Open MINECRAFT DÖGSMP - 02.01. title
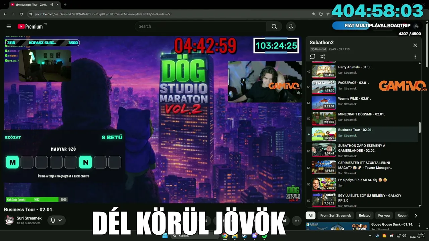The height and width of the screenshot is (241, 429). (x=361, y=114)
